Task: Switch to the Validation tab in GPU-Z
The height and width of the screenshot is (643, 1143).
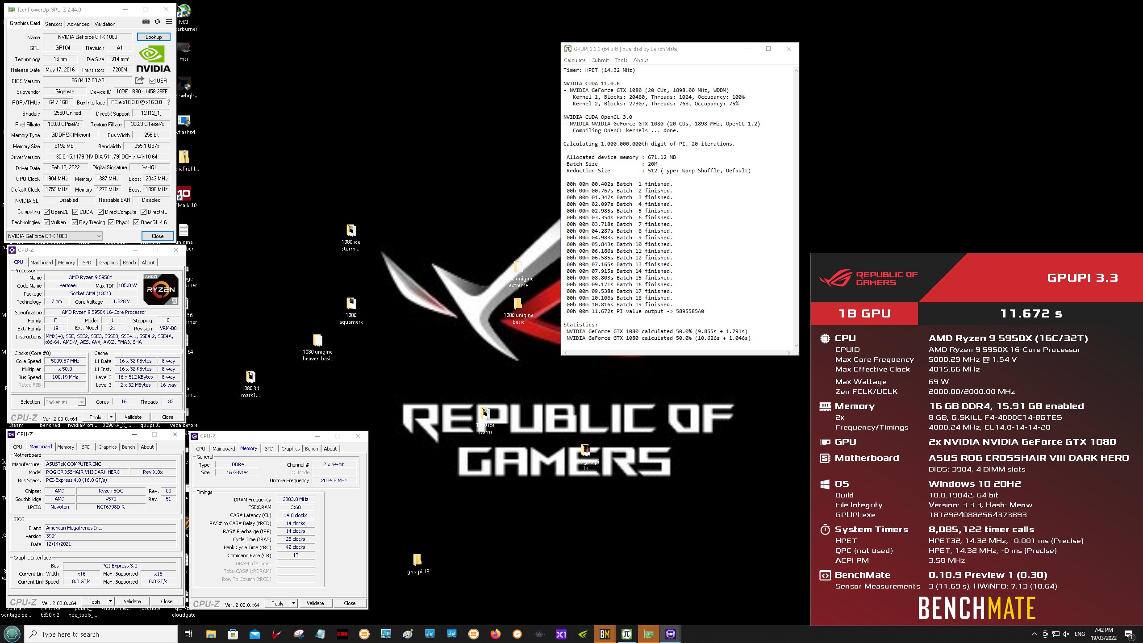Action: tap(105, 24)
